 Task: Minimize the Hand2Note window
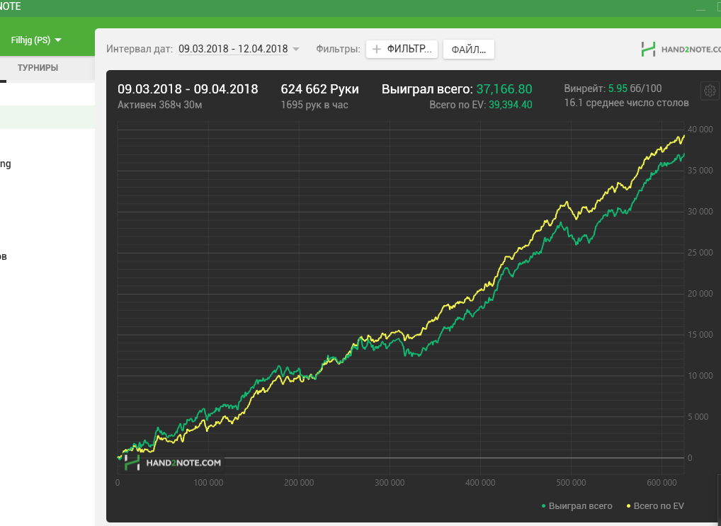[x=700, y=8]
